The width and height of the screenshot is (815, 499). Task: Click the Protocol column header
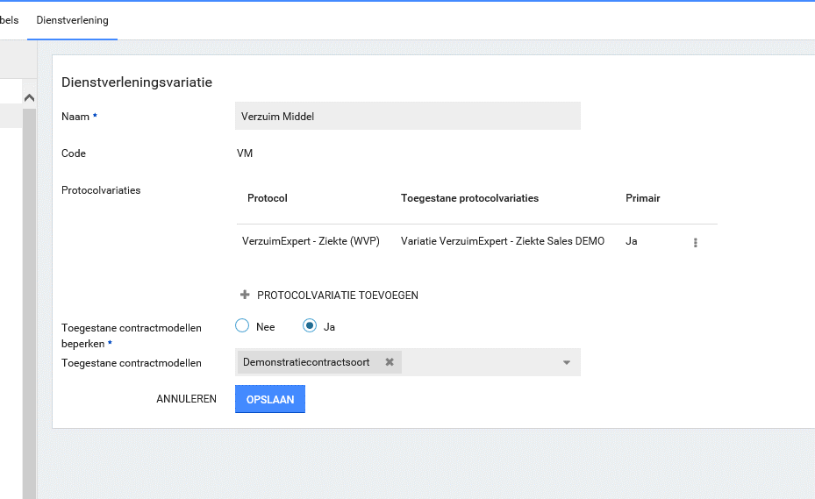point(268,198)
